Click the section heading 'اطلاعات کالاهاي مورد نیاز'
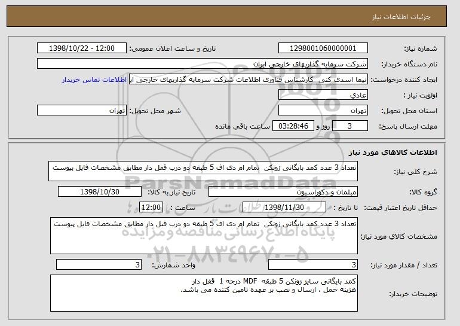Viewport: 460px width, 326px height. coord(392,153)
